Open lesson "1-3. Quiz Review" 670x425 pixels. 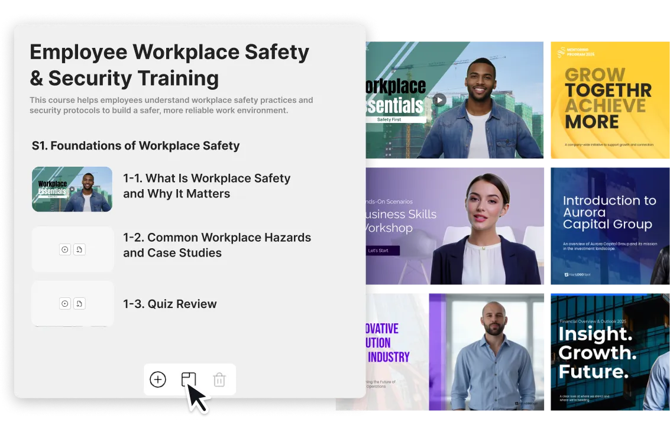coord(170,304)
